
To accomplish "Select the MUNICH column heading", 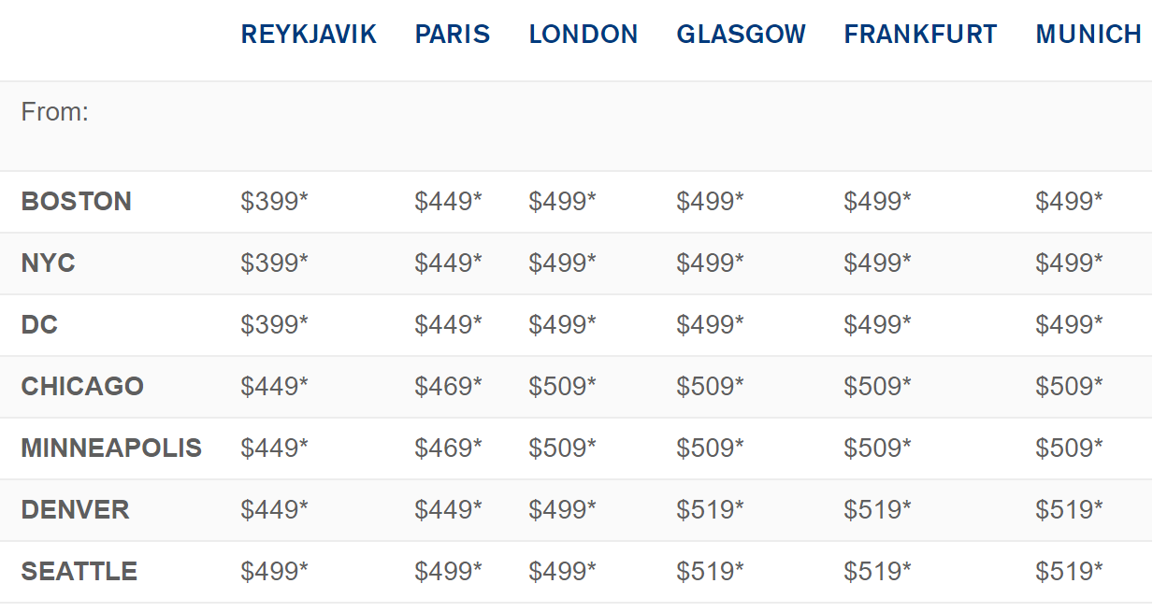I will click(1088, 35).
